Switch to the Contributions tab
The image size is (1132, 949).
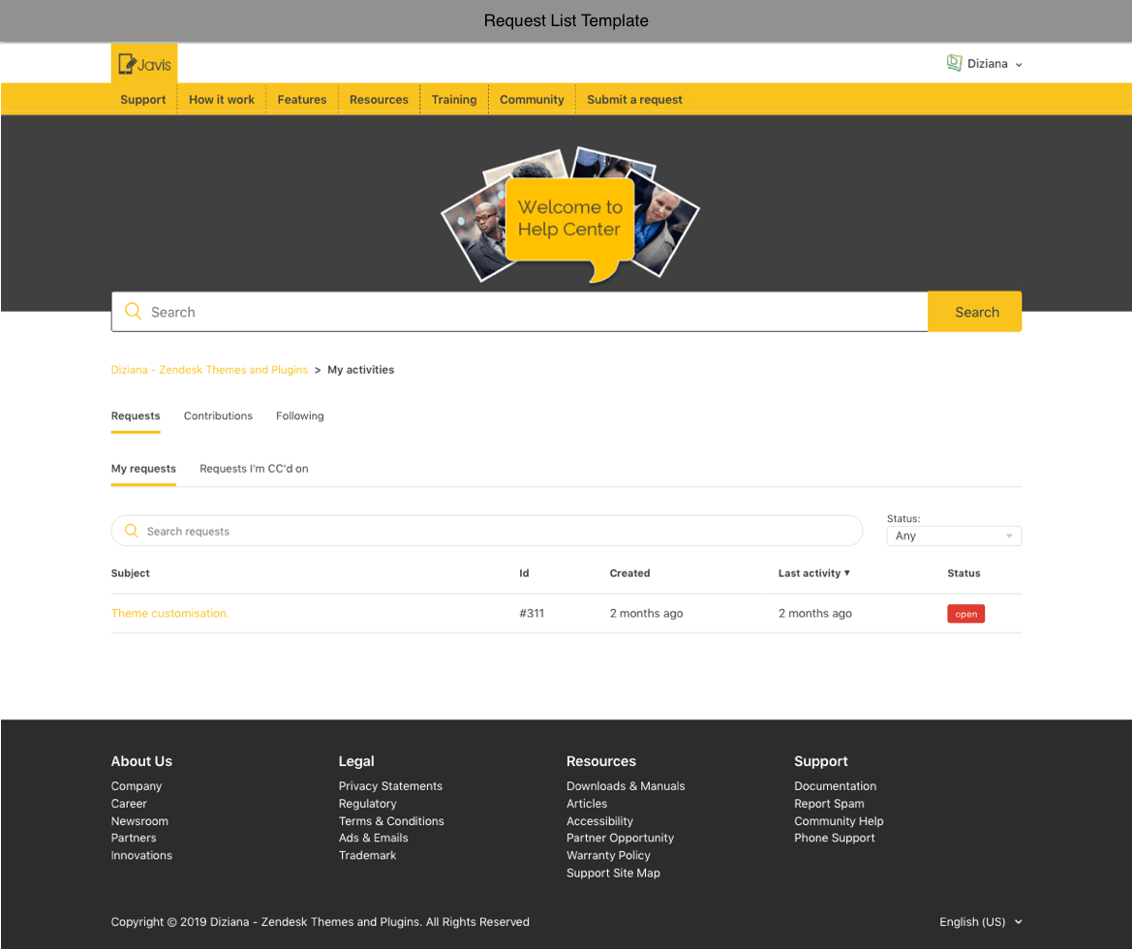(218, 416)
